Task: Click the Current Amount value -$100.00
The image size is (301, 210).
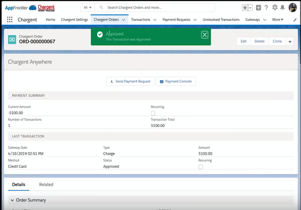Action: [x=15, y=113]
